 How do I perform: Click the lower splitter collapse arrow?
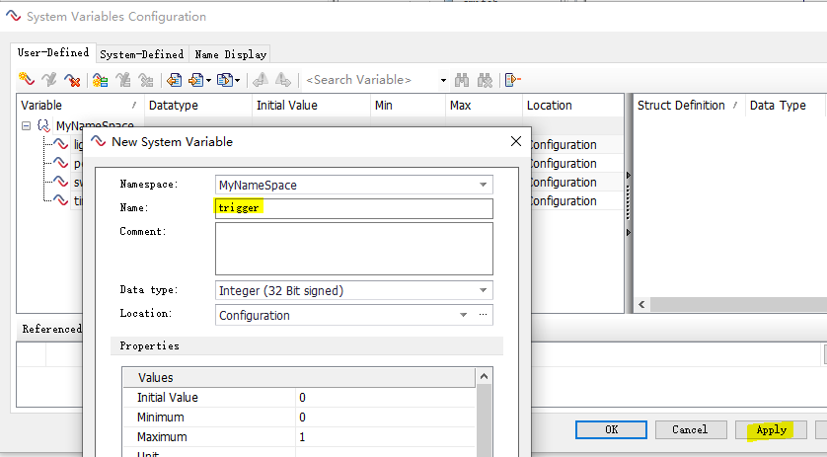(x=629, y=232)
